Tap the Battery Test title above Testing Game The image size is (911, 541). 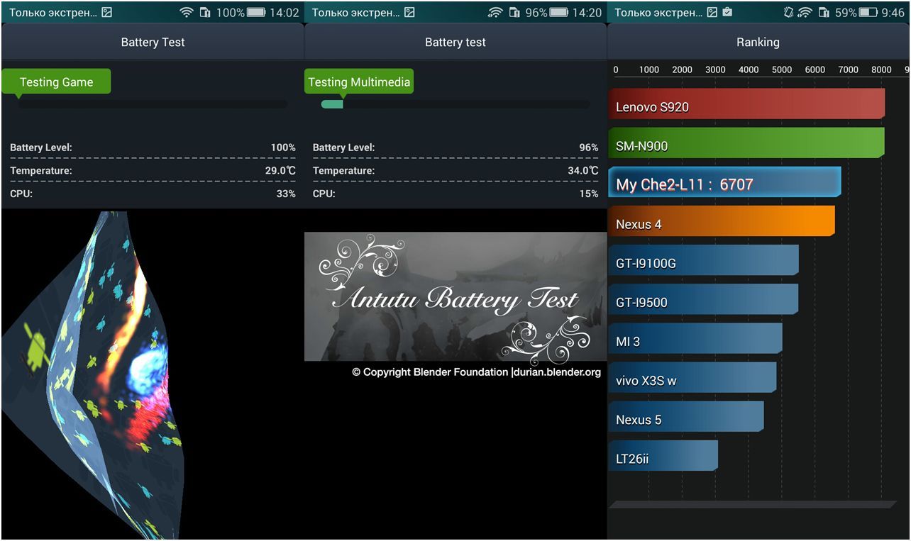(153, 43)
